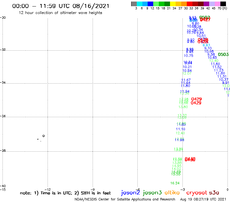Click the latitude axis label -36
Screen dimensions: 230x202
pos(3,116)
